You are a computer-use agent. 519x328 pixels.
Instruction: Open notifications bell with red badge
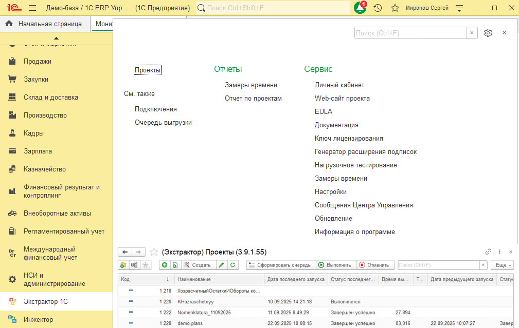coord(360,8)
